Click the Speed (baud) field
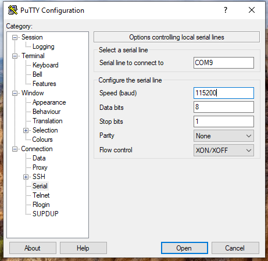 pyautogui.click(x=224, y=93)
